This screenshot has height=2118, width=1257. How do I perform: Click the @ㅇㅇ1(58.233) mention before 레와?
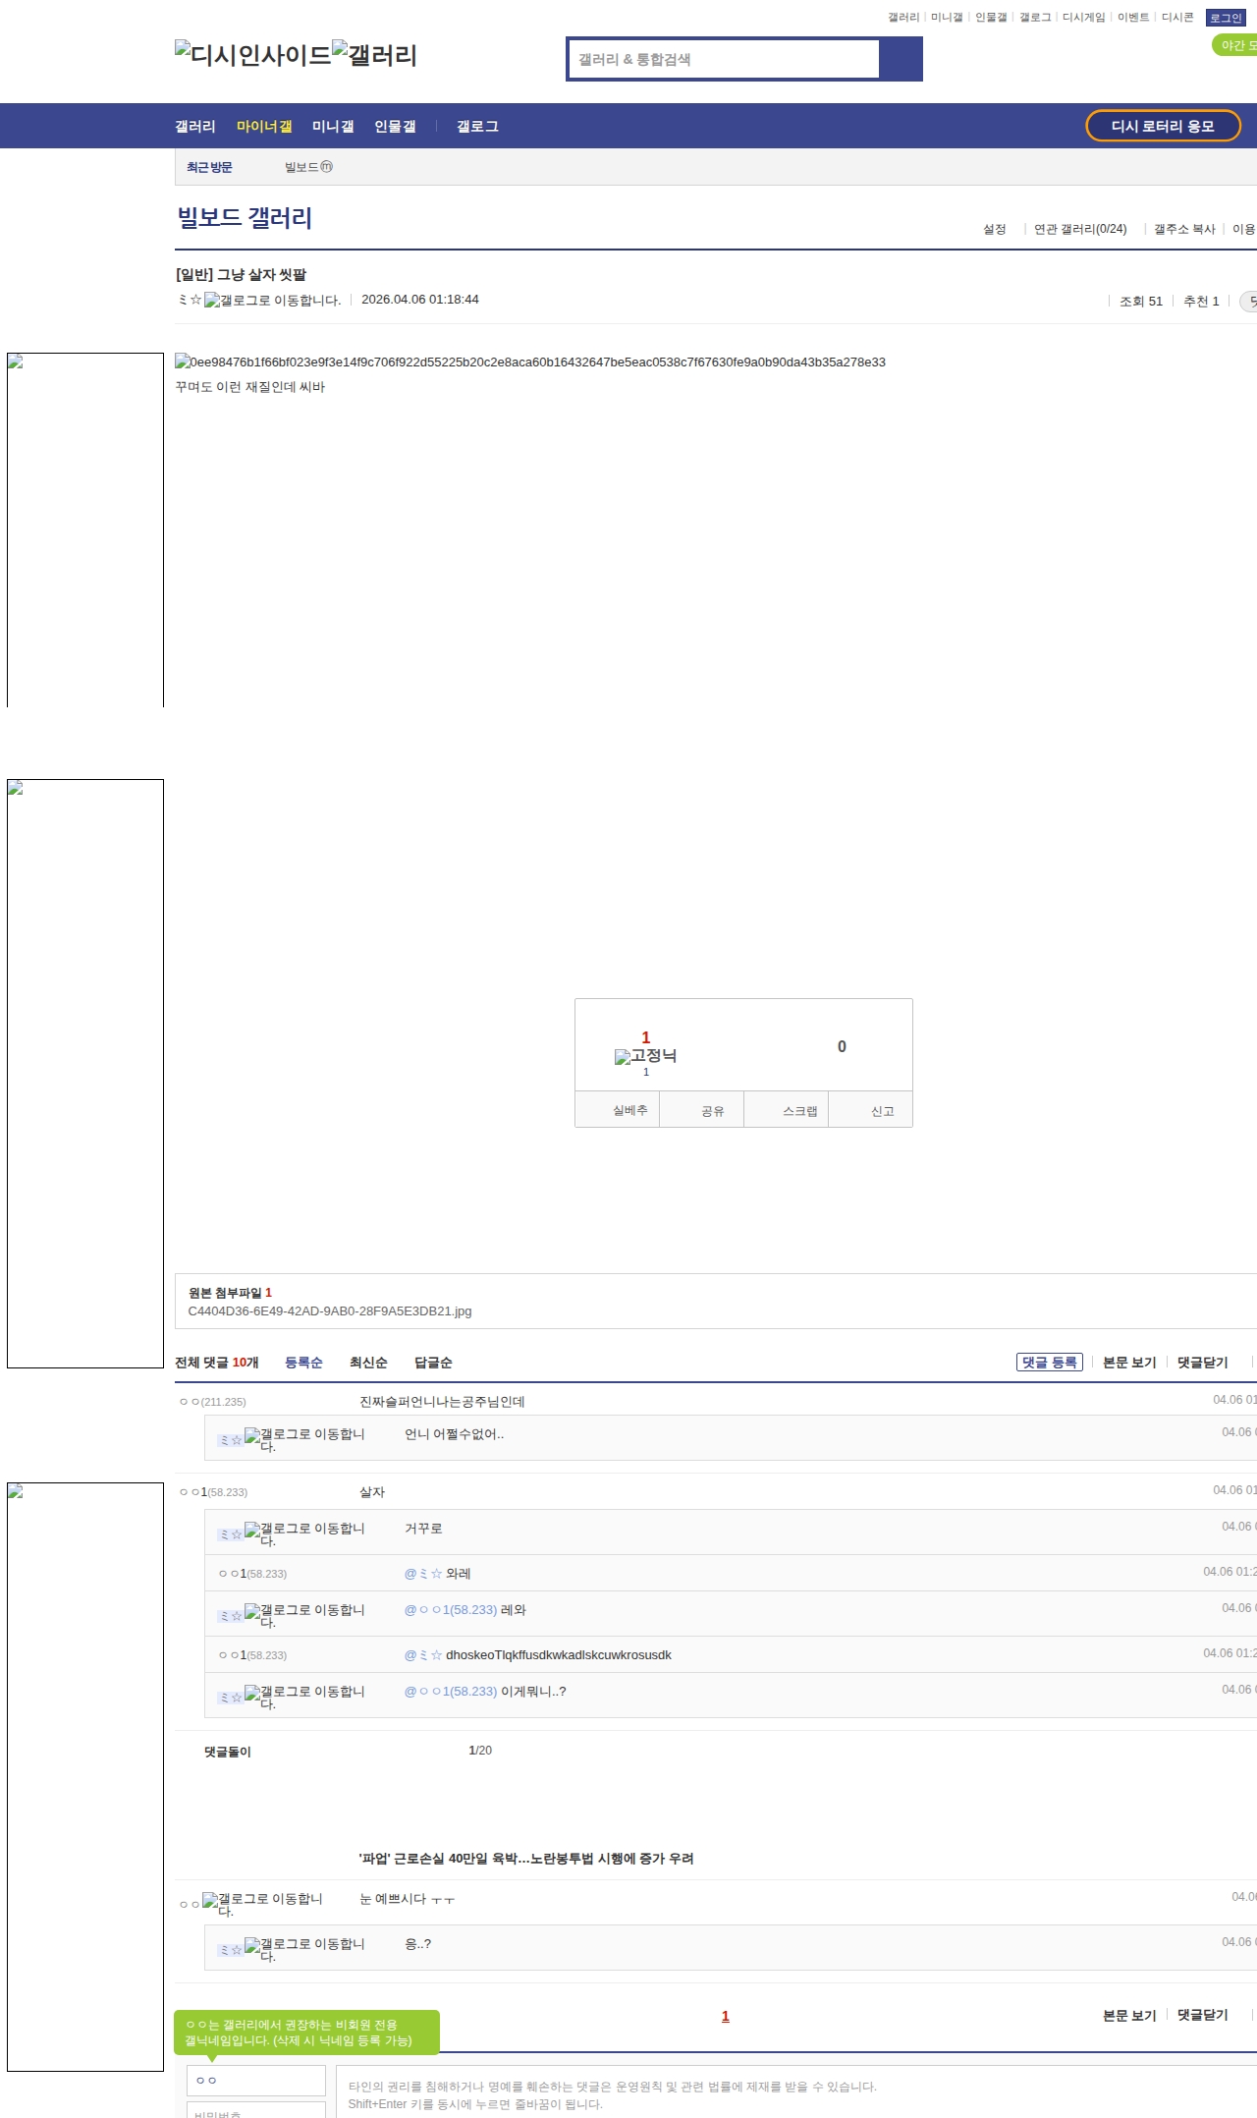pos(451,1610)
